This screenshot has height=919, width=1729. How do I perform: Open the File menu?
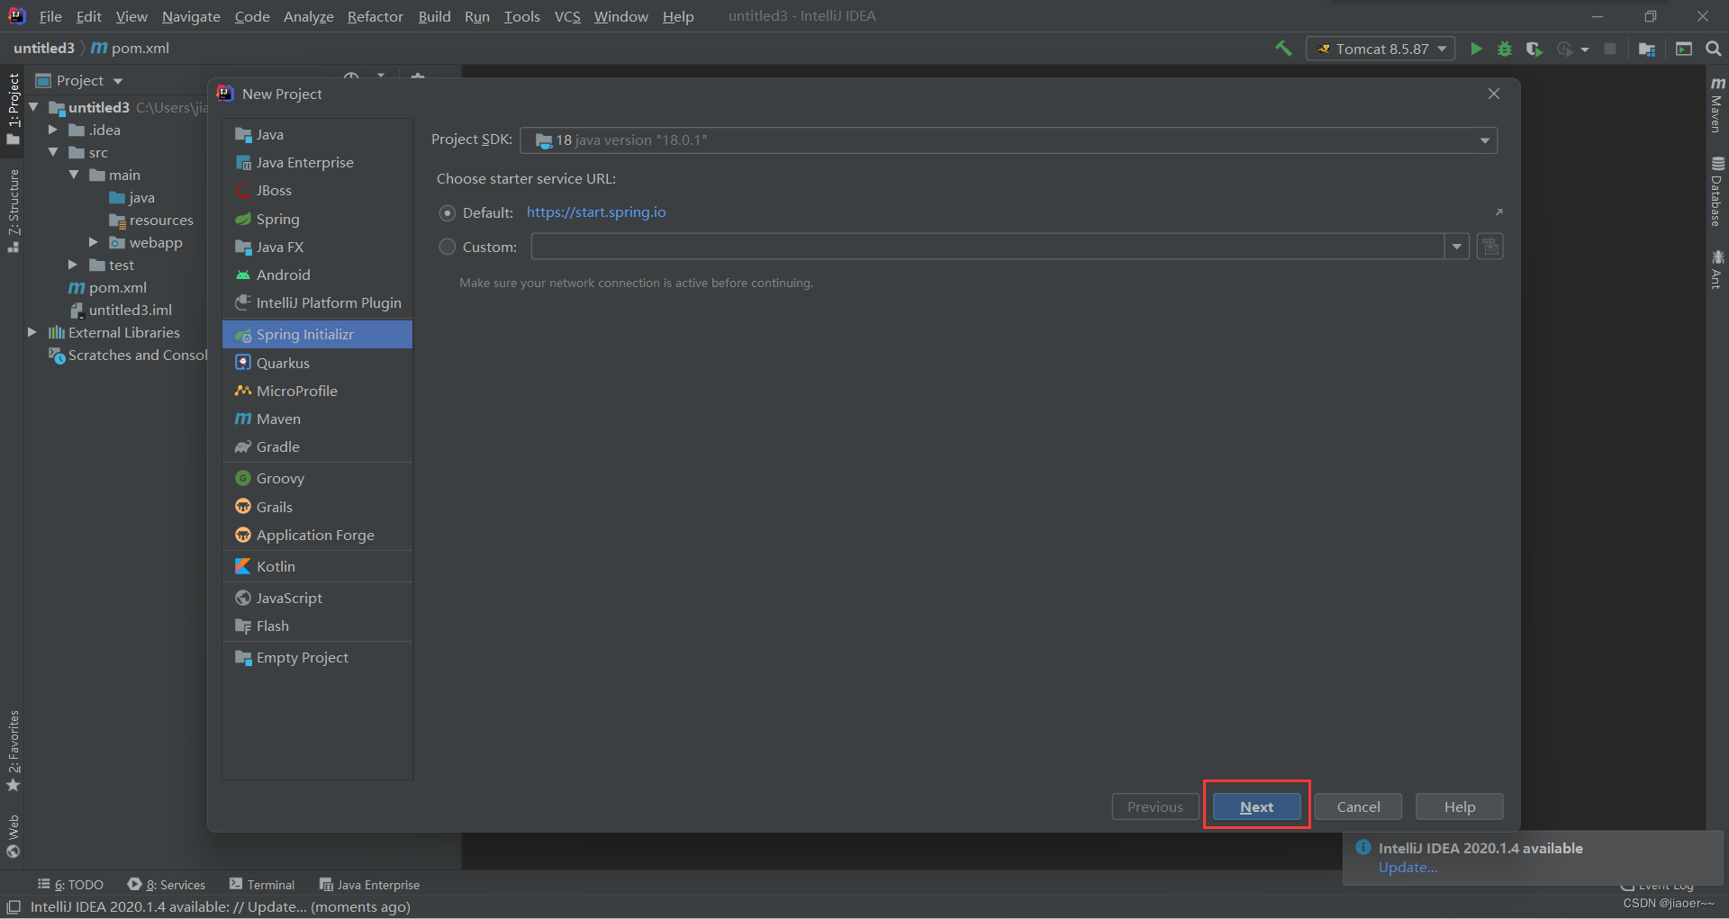(50, 16)
